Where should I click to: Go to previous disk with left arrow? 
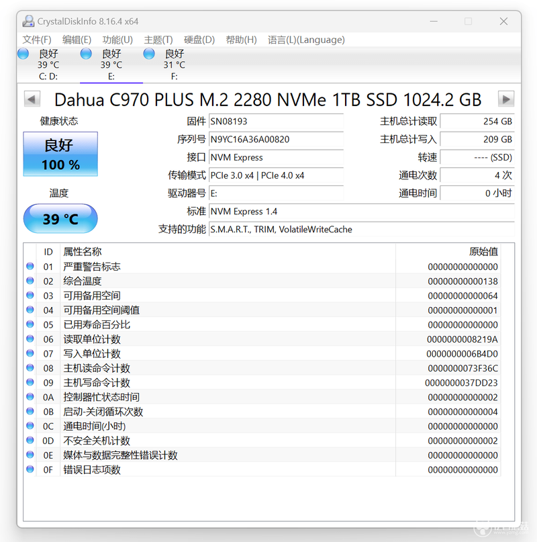click(32, 99)
